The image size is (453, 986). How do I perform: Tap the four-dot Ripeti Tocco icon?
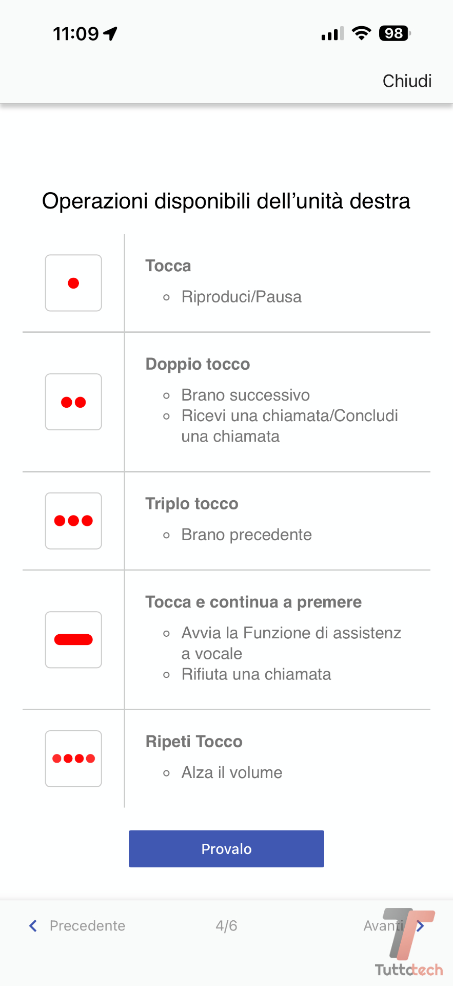(x=73, y=759)
